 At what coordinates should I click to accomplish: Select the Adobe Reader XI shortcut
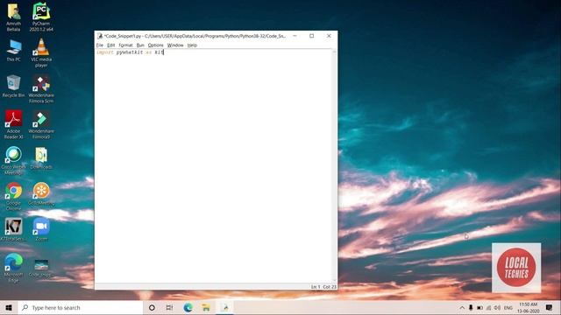tap(14, 124)
